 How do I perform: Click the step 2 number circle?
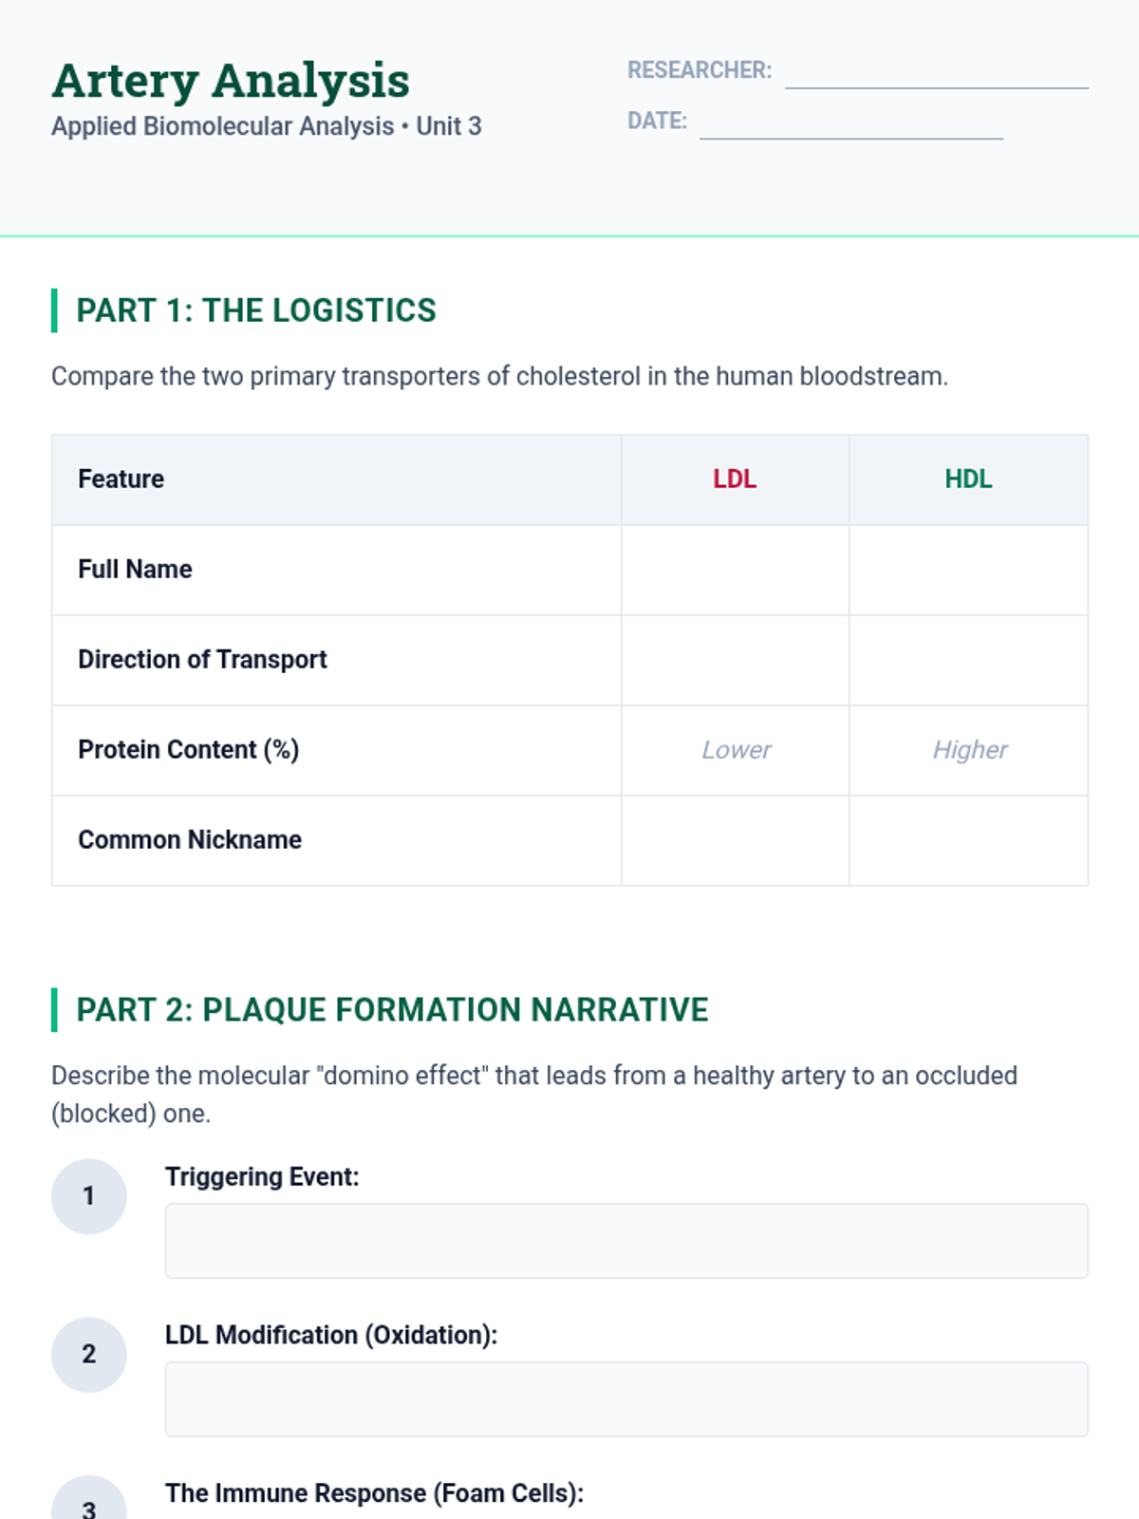click(x=89, y=1355)
